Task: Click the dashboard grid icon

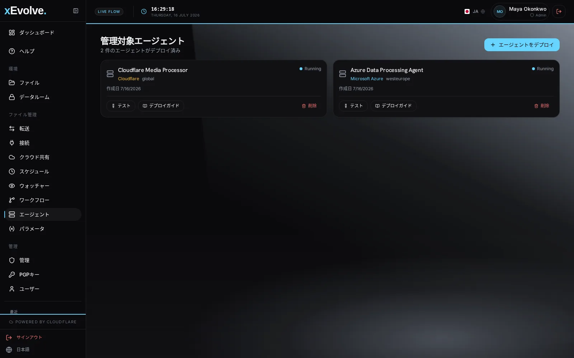Action: point(12,33)
